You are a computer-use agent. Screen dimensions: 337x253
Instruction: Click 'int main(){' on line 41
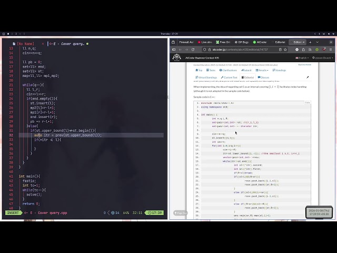(29, 176)
